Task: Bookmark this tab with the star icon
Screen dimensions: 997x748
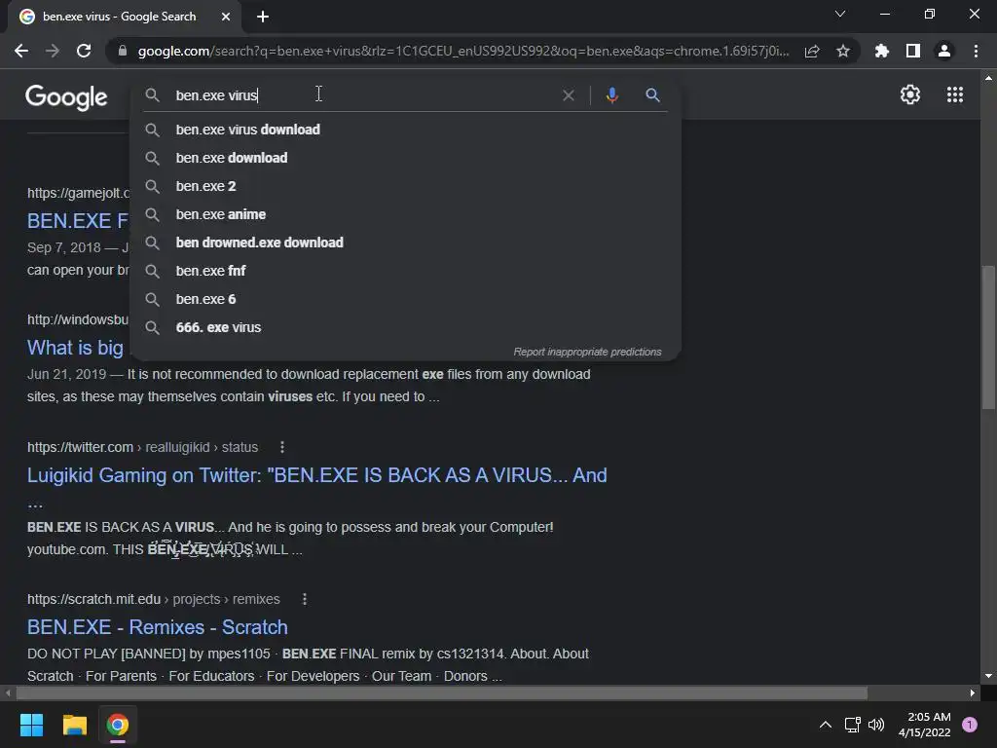Action: [843, 51]
